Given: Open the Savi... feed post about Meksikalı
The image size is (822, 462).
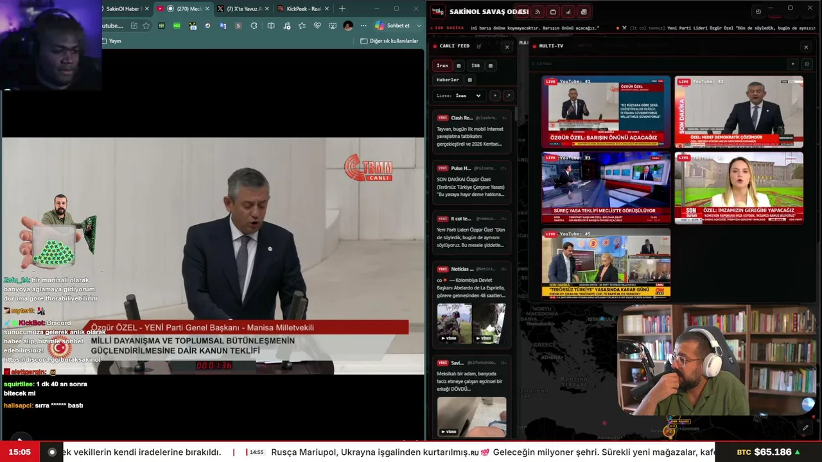Looking at the screenshot, I should (x=472, y=397).
